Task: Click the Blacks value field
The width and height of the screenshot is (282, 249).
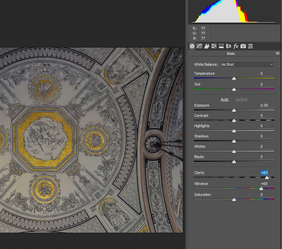Action: coord(266,157)
